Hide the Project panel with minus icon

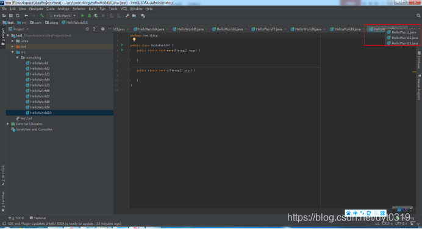(110, 29)
